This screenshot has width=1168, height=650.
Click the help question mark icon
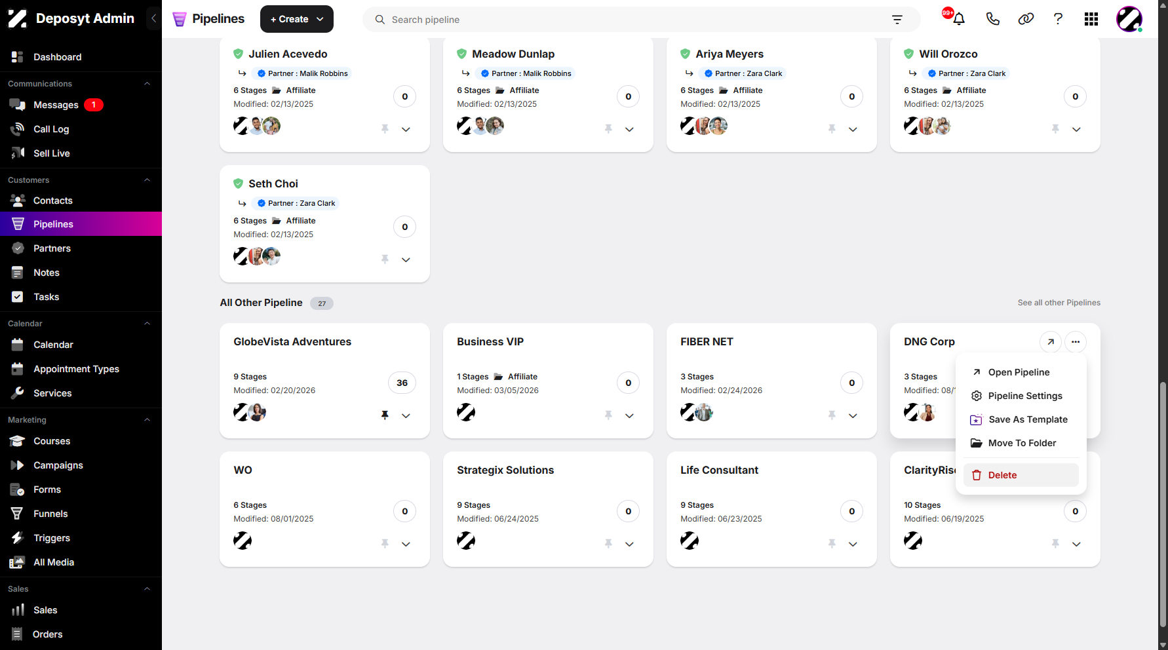tap(1058, 19)
